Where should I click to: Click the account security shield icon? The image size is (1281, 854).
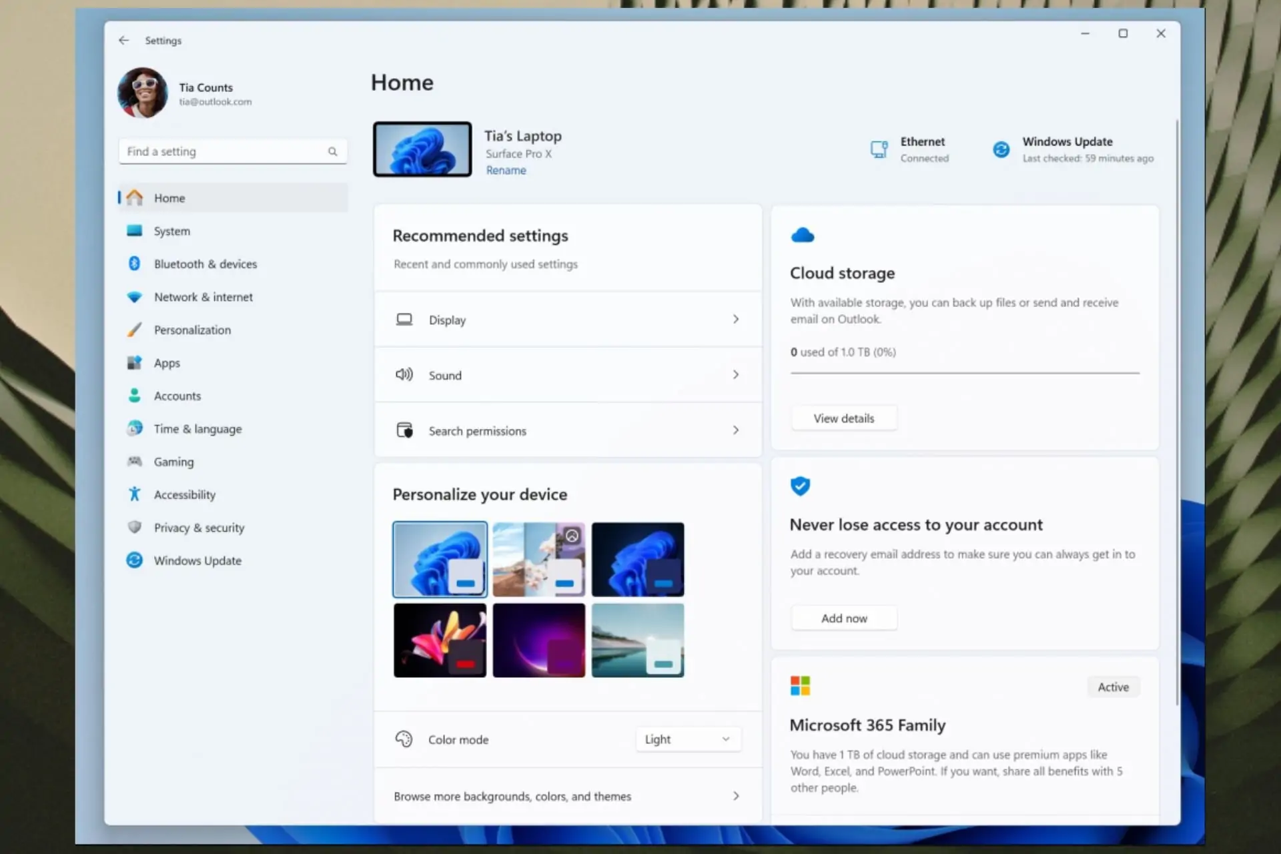click(x=801, y=485)
